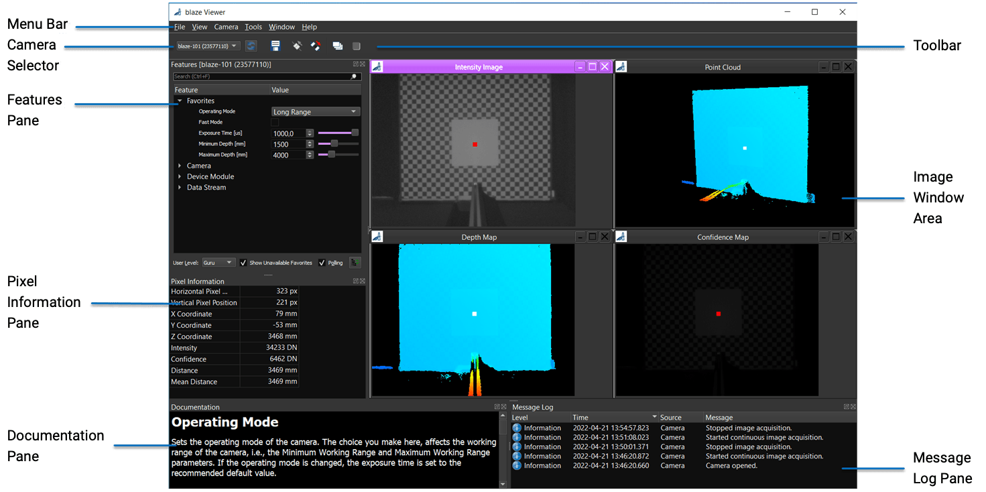The height and width of the screenshot is (492, 986).
Task: Click the Exposure Time value field 1000,0
Action: (288, 133)
